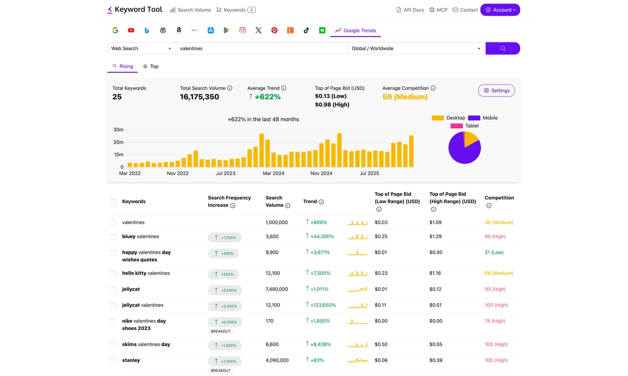The height and width of the screenshot is (376, 628).
Task: Check the skims valentines day checkbox
Action: pyautogui.click(x=113, y=345)
